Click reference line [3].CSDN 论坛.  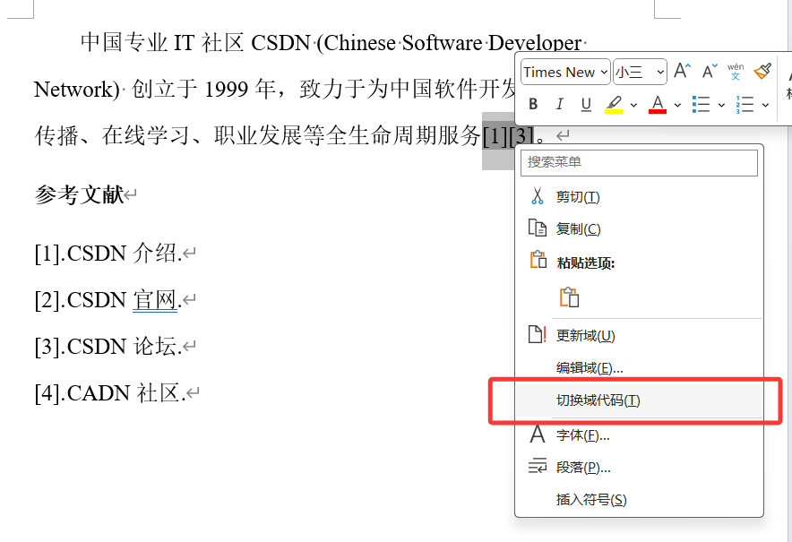click(x=108, y=347)
